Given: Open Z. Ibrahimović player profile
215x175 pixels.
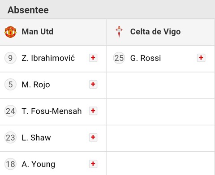Looking at the screenshot, I should tap(48, 58).
